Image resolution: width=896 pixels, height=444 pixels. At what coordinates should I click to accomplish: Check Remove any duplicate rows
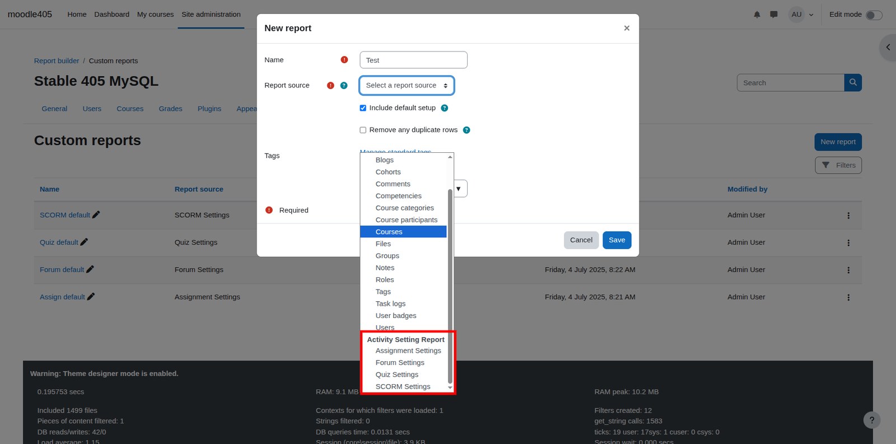(x=363, y=130)
